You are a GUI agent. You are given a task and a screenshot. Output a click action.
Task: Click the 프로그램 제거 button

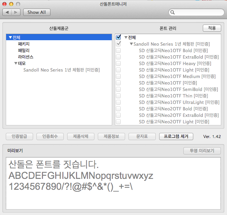[x=176, y=136]
